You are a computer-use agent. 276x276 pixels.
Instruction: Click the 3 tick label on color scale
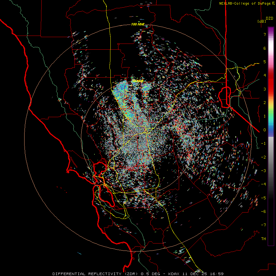tap(265, 89)
